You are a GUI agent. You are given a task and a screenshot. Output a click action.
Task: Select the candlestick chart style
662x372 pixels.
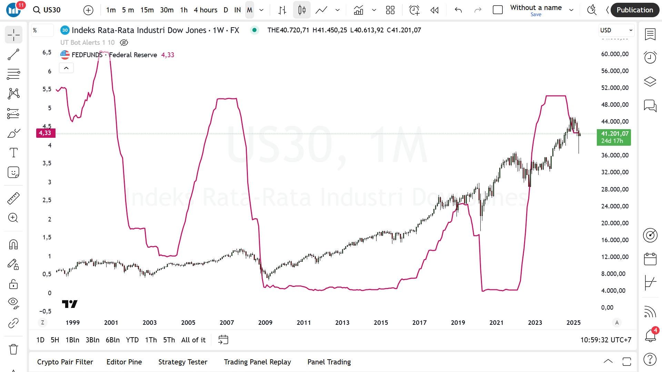tap(302, 10)
